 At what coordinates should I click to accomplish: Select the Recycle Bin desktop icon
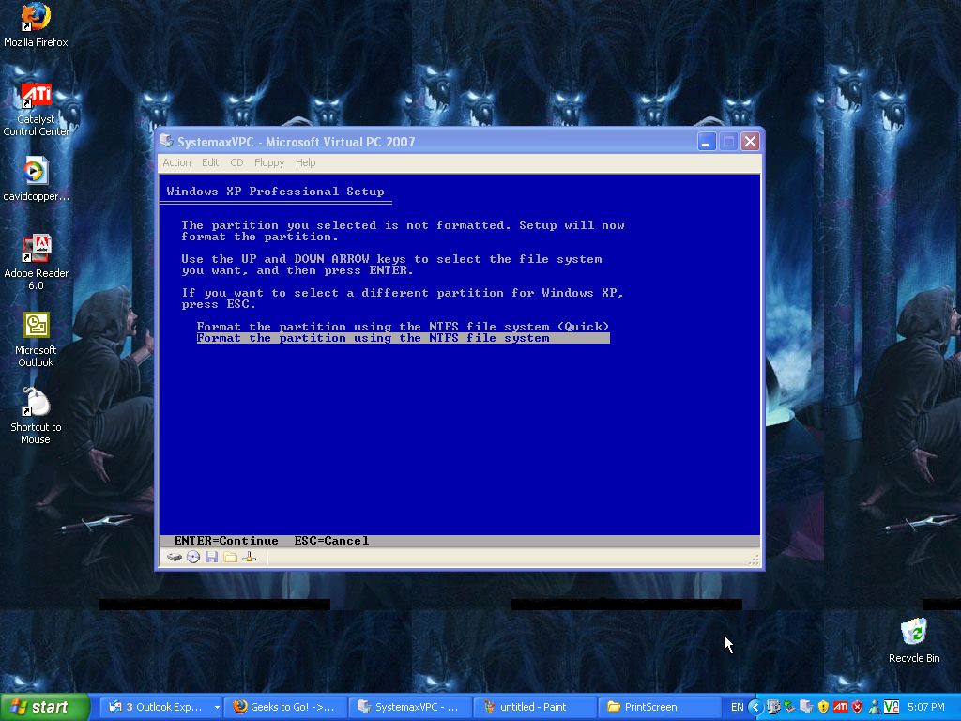(x=914, y=641)
